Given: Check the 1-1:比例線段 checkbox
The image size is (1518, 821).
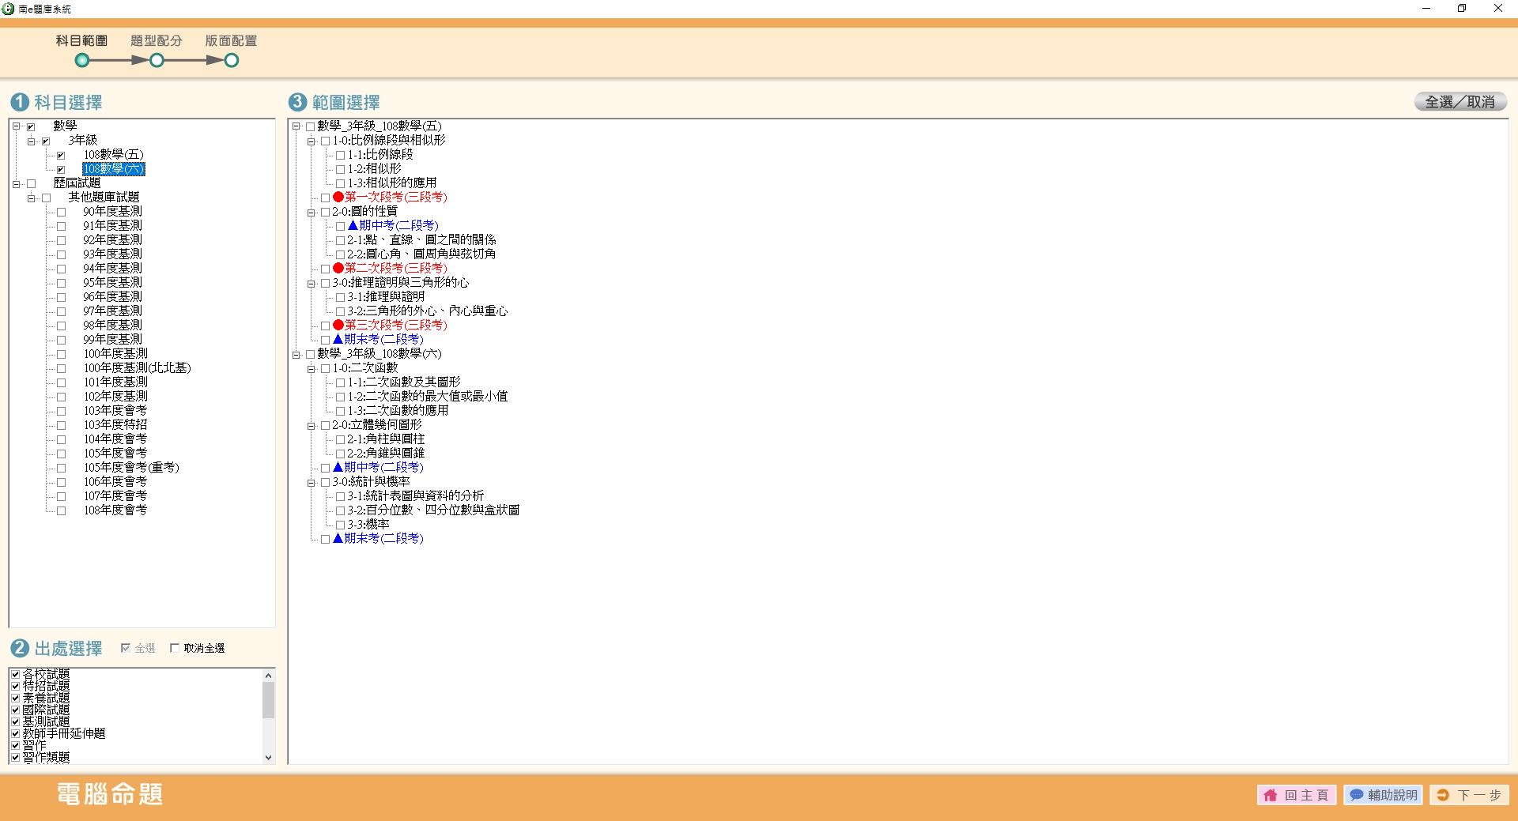Looking at the screenshot, I should 340,156.
